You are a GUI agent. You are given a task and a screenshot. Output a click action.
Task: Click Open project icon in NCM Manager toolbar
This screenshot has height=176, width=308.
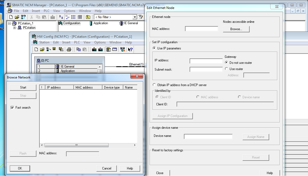(x=17, y=17)
